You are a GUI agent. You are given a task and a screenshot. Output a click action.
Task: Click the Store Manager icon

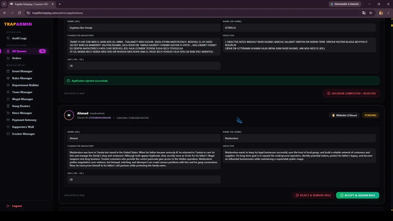tap(8, 113)
